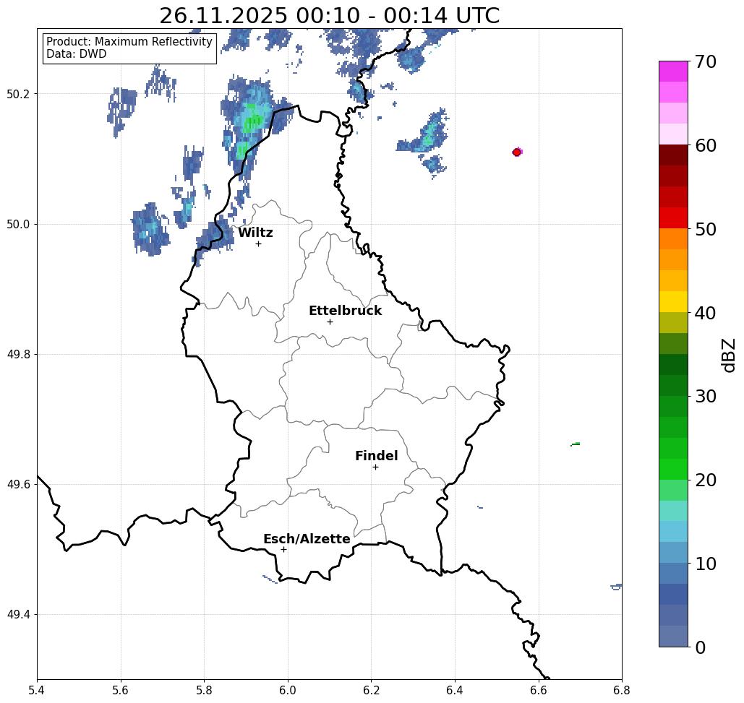Click latitude tick label 49.4

(x=18, y=614)
